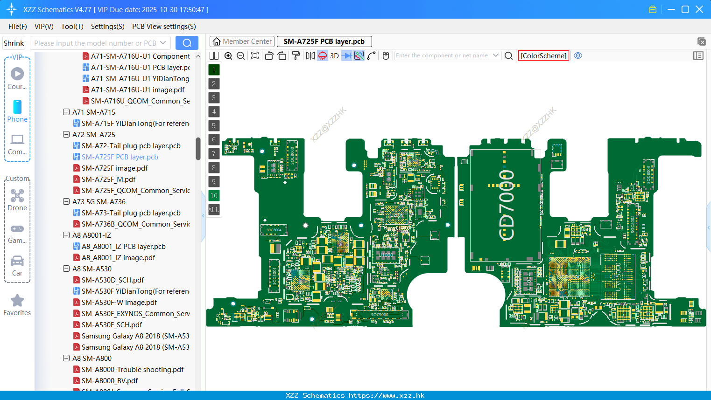This screenshot has width=711, height=400.
Task: Open the Courses sidebar category
Action: (17, 79)
